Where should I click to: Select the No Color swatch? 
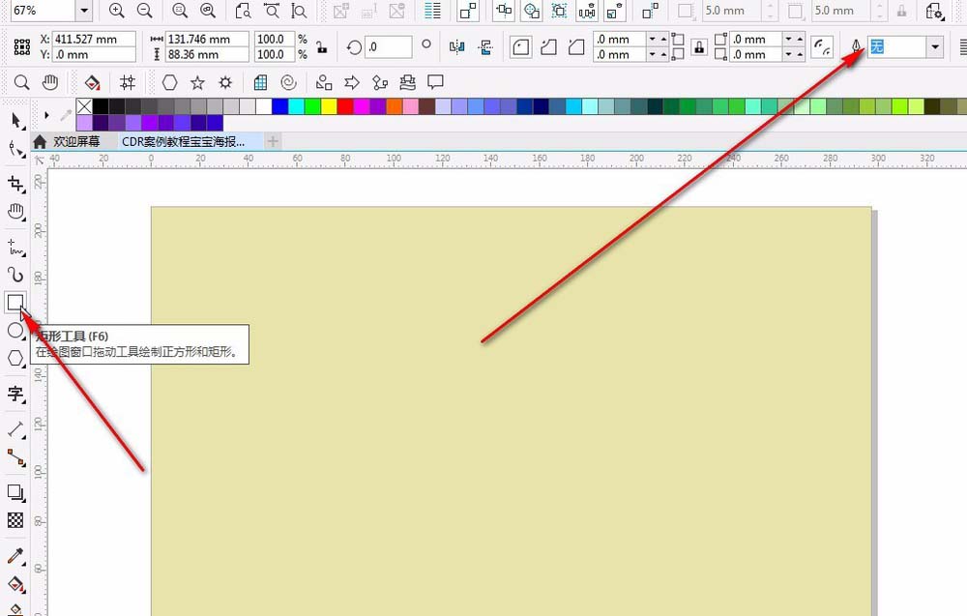(84, 106)
